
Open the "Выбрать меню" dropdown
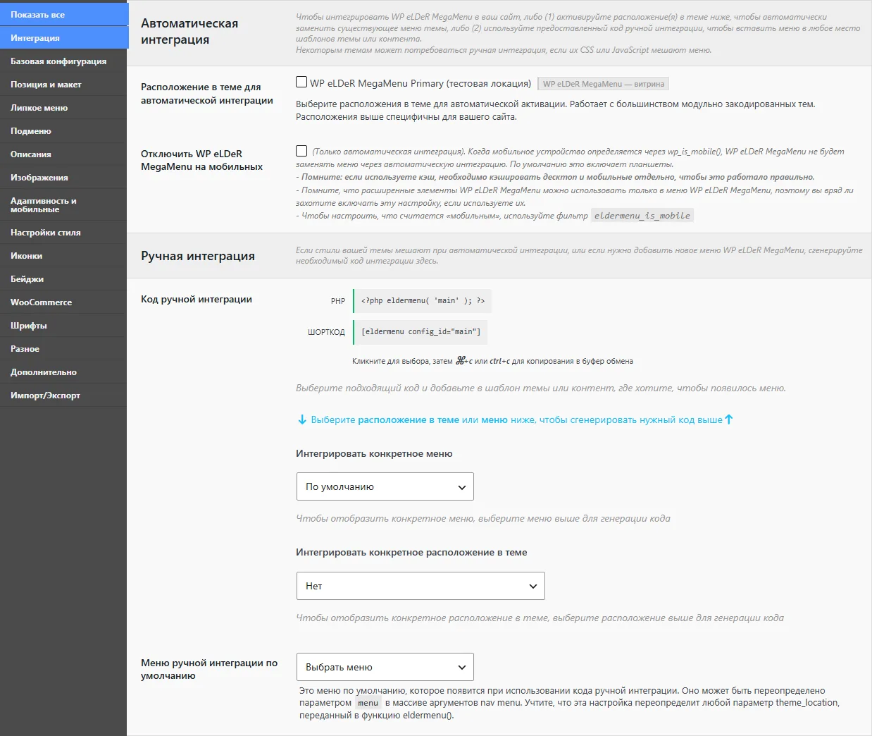[385, 667]
